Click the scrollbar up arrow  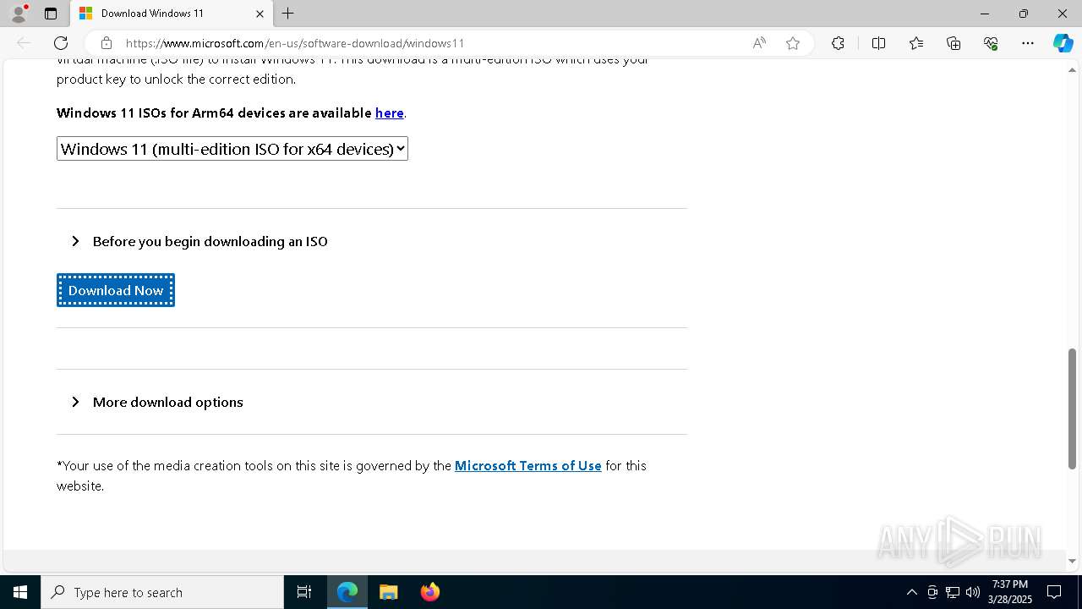coord(1072,69)
